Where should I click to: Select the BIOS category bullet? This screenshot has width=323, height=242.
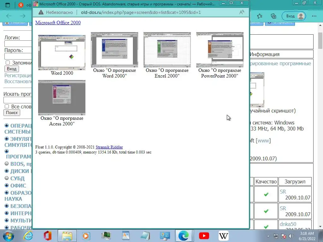tap(7, 164)
